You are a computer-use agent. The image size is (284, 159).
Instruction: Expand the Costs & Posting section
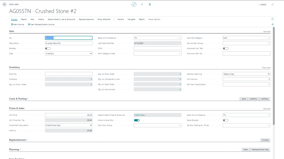19,99
